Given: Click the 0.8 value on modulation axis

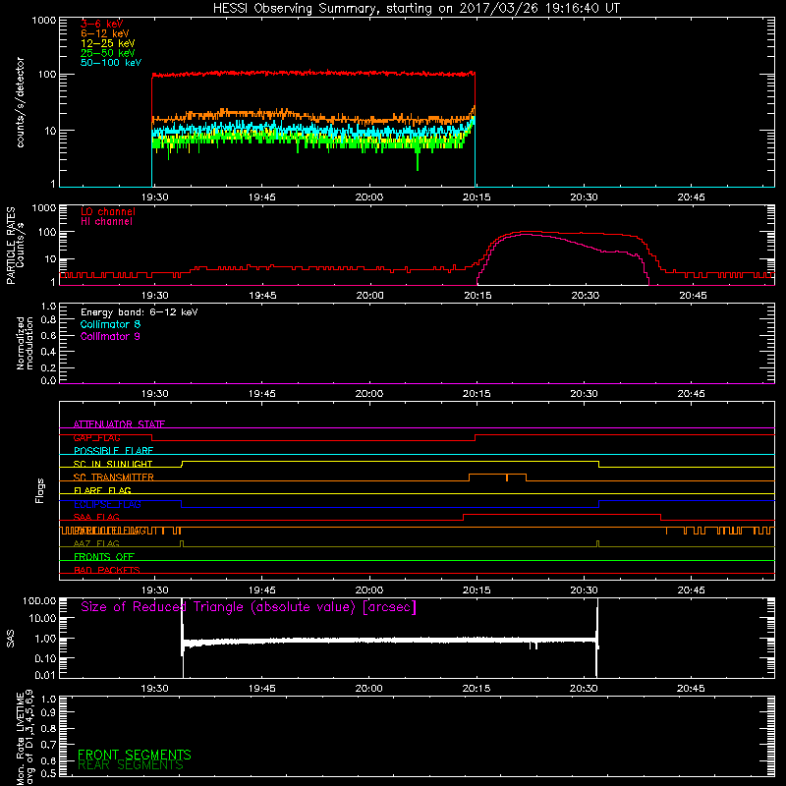Looking at the screenshot, I should coord(48,320).
